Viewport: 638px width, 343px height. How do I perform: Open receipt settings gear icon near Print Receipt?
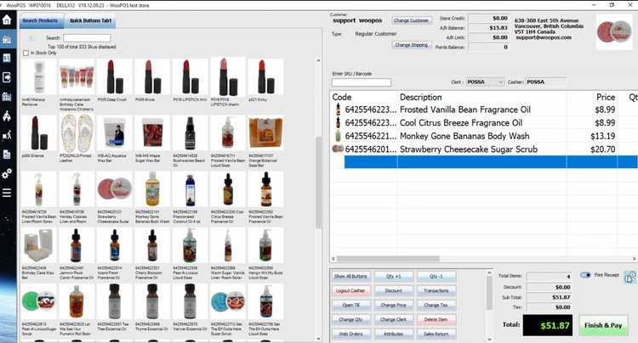click(629, 276)
